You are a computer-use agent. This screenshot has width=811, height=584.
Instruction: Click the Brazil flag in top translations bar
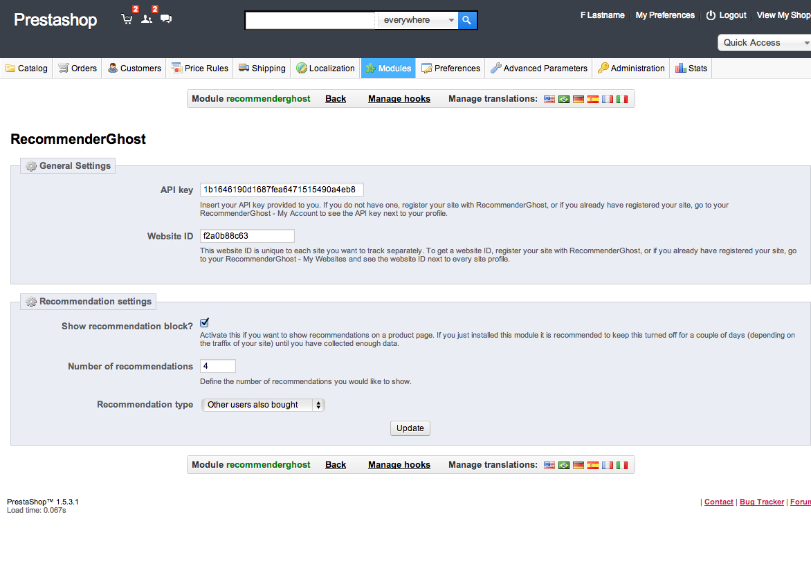coord(564,100)
